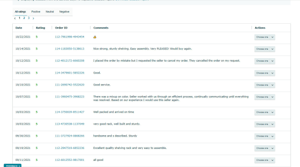Open the order ID link dated 09/30/2021

(69, 136)
